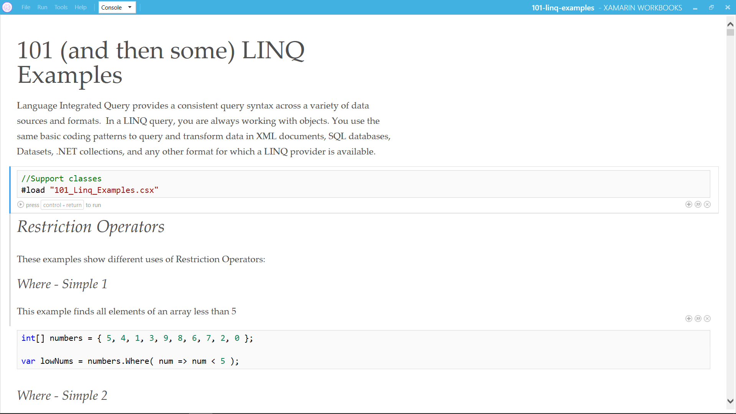
Task: Click the control + return shortcut hint
Action: tap(62, 205)
